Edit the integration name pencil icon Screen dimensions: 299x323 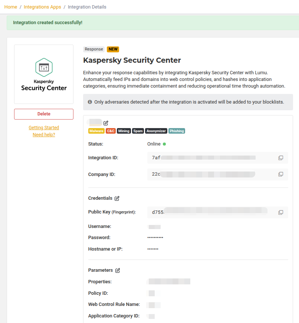(x=106, y=123)
